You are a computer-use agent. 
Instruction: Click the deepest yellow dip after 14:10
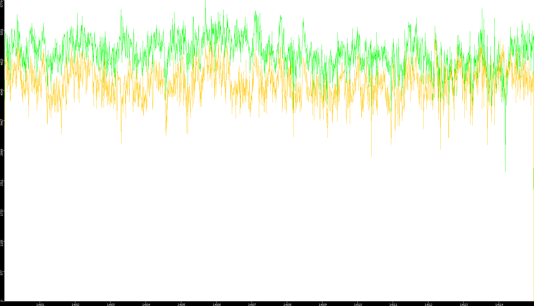point(371,156)
